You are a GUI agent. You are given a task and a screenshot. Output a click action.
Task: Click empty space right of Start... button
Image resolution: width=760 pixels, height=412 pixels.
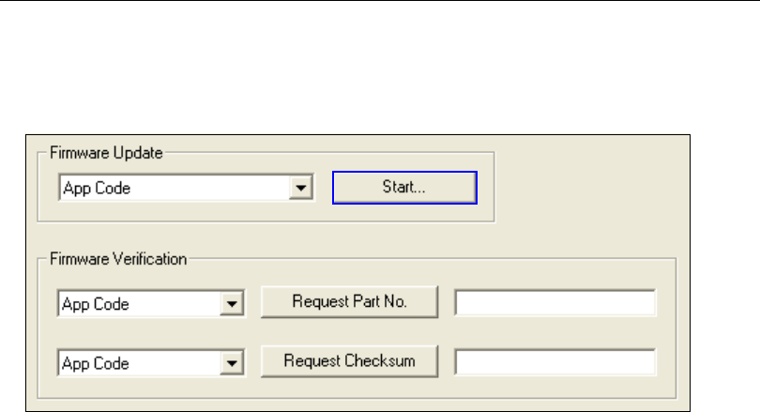485,189
